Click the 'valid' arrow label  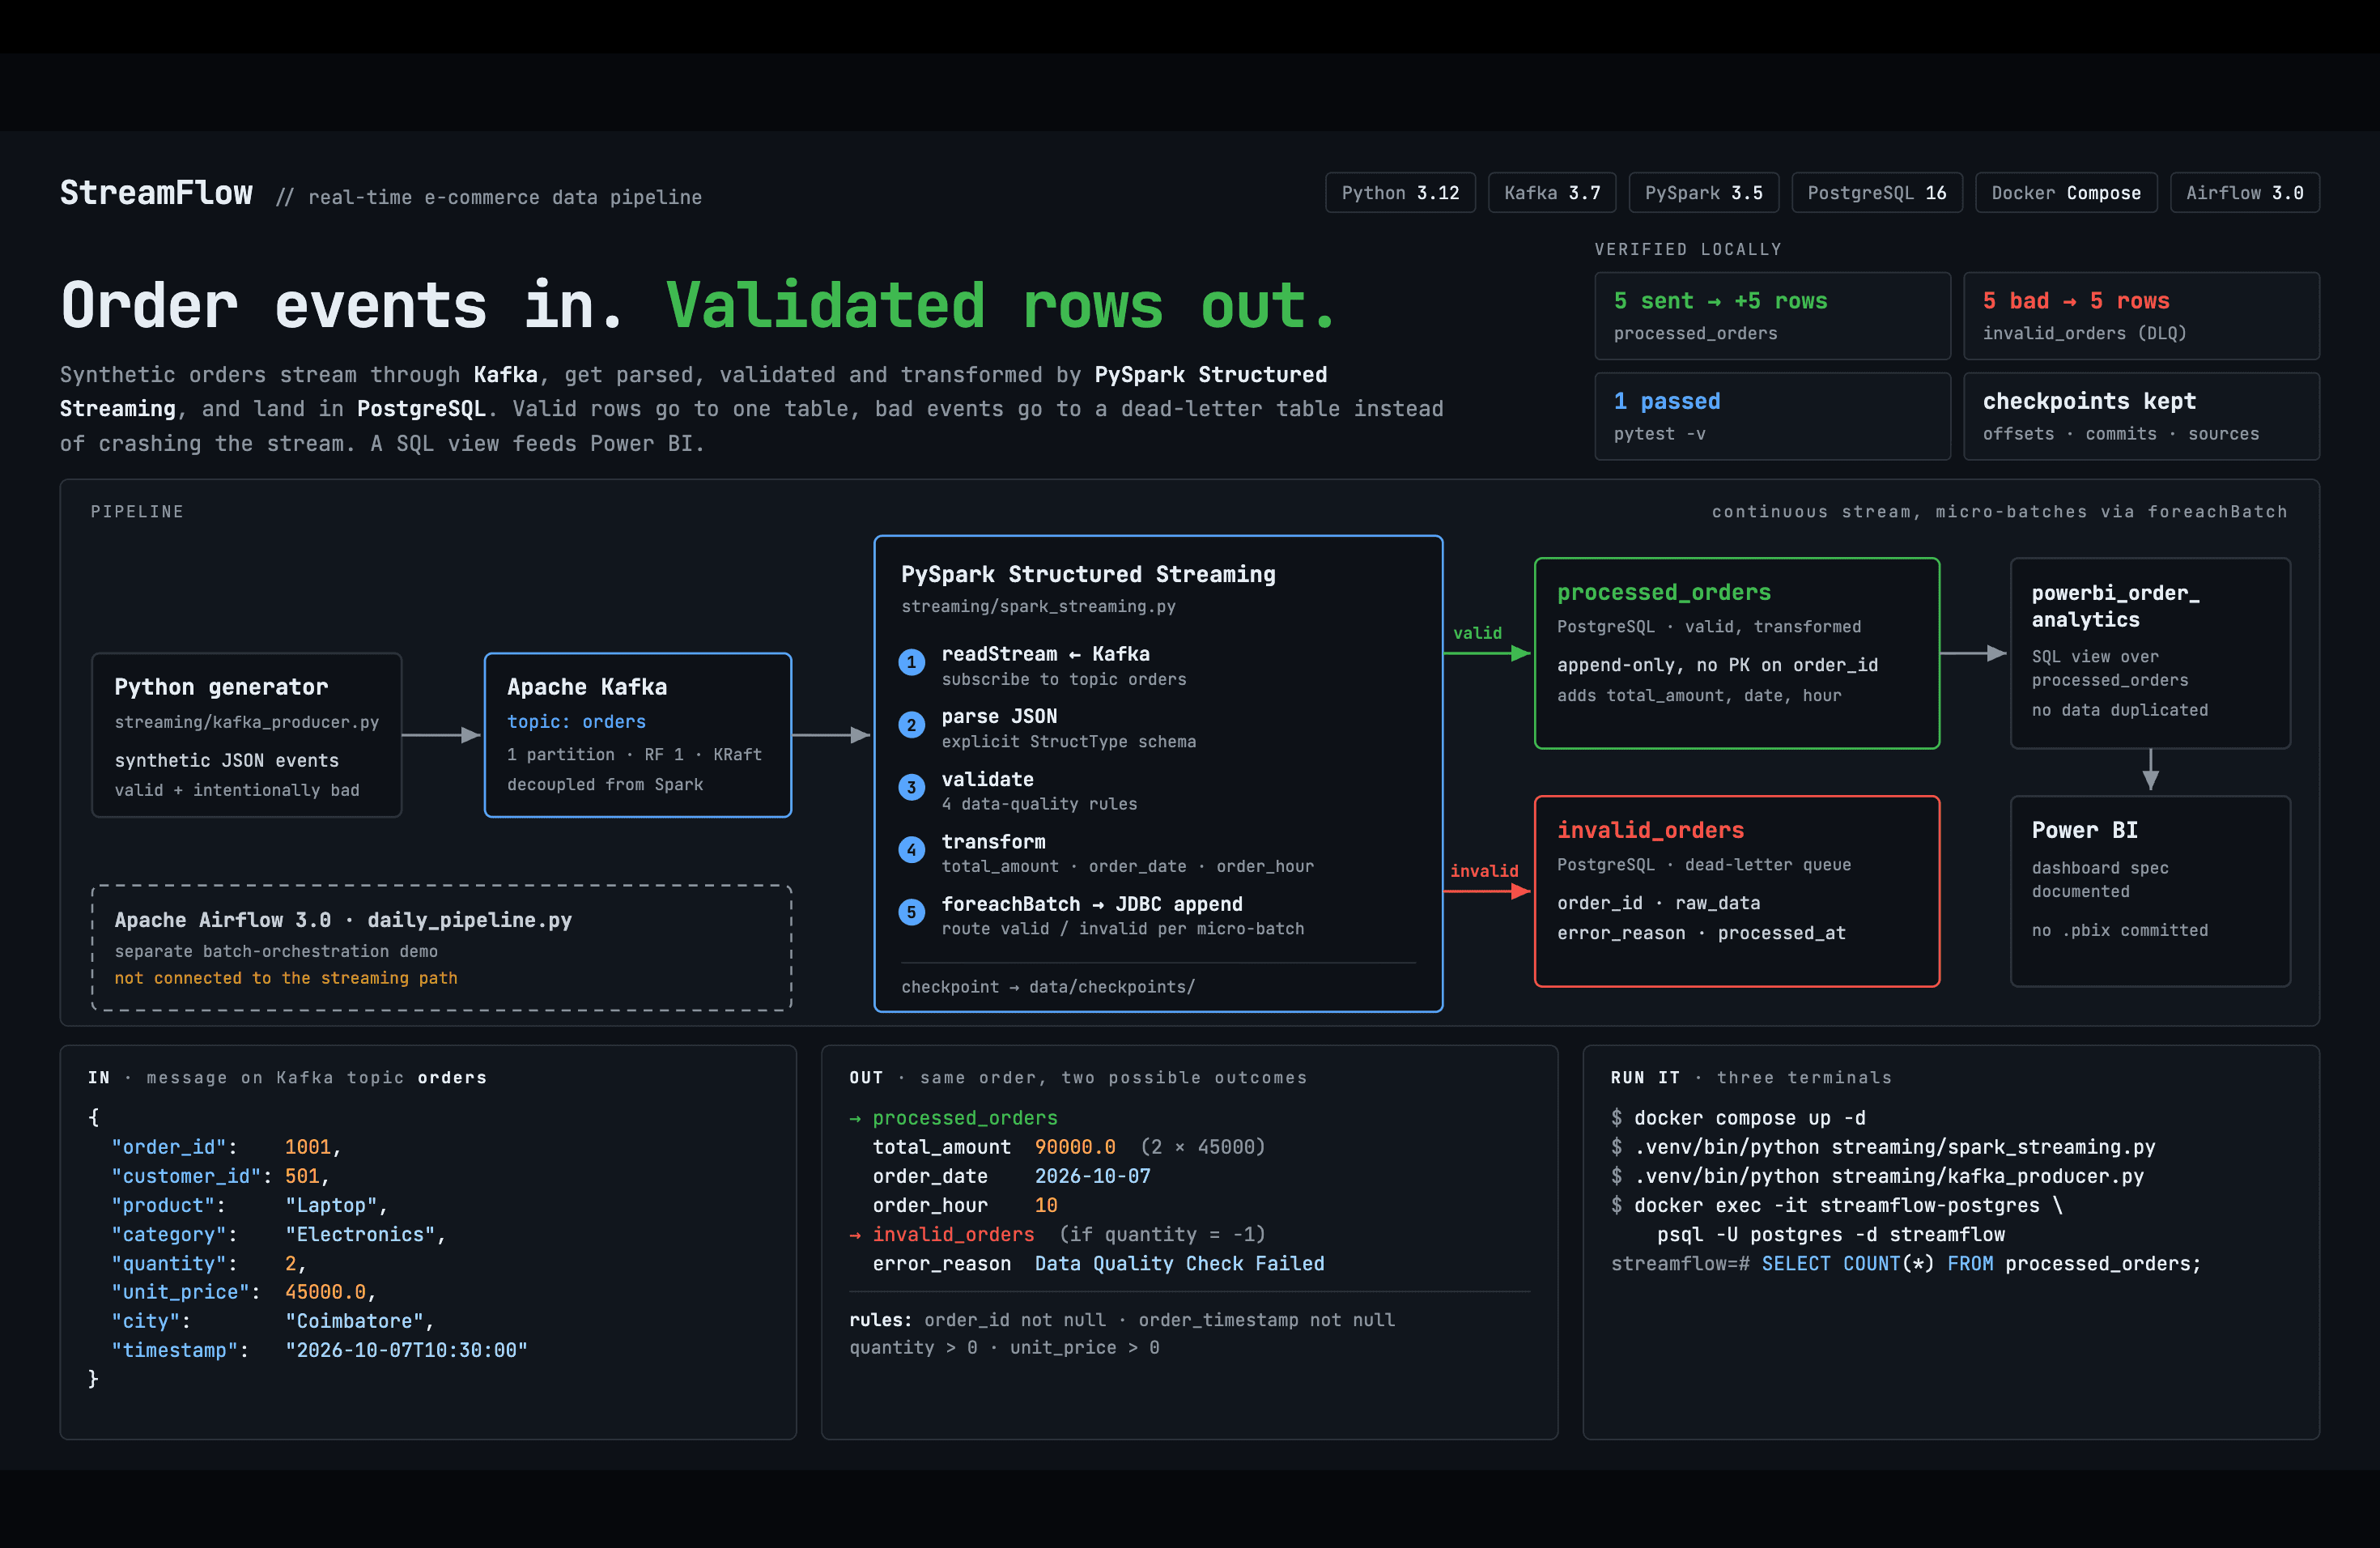(1477, 633)
